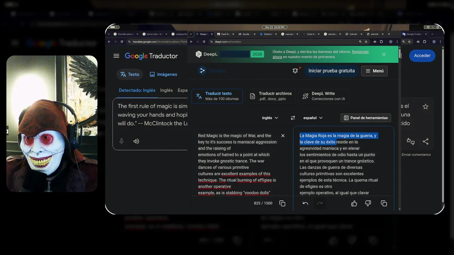The width and height of the screenshot is (454, 255).
Task: Reload the translate.google.com page
Action: click(x=122, y=41)
